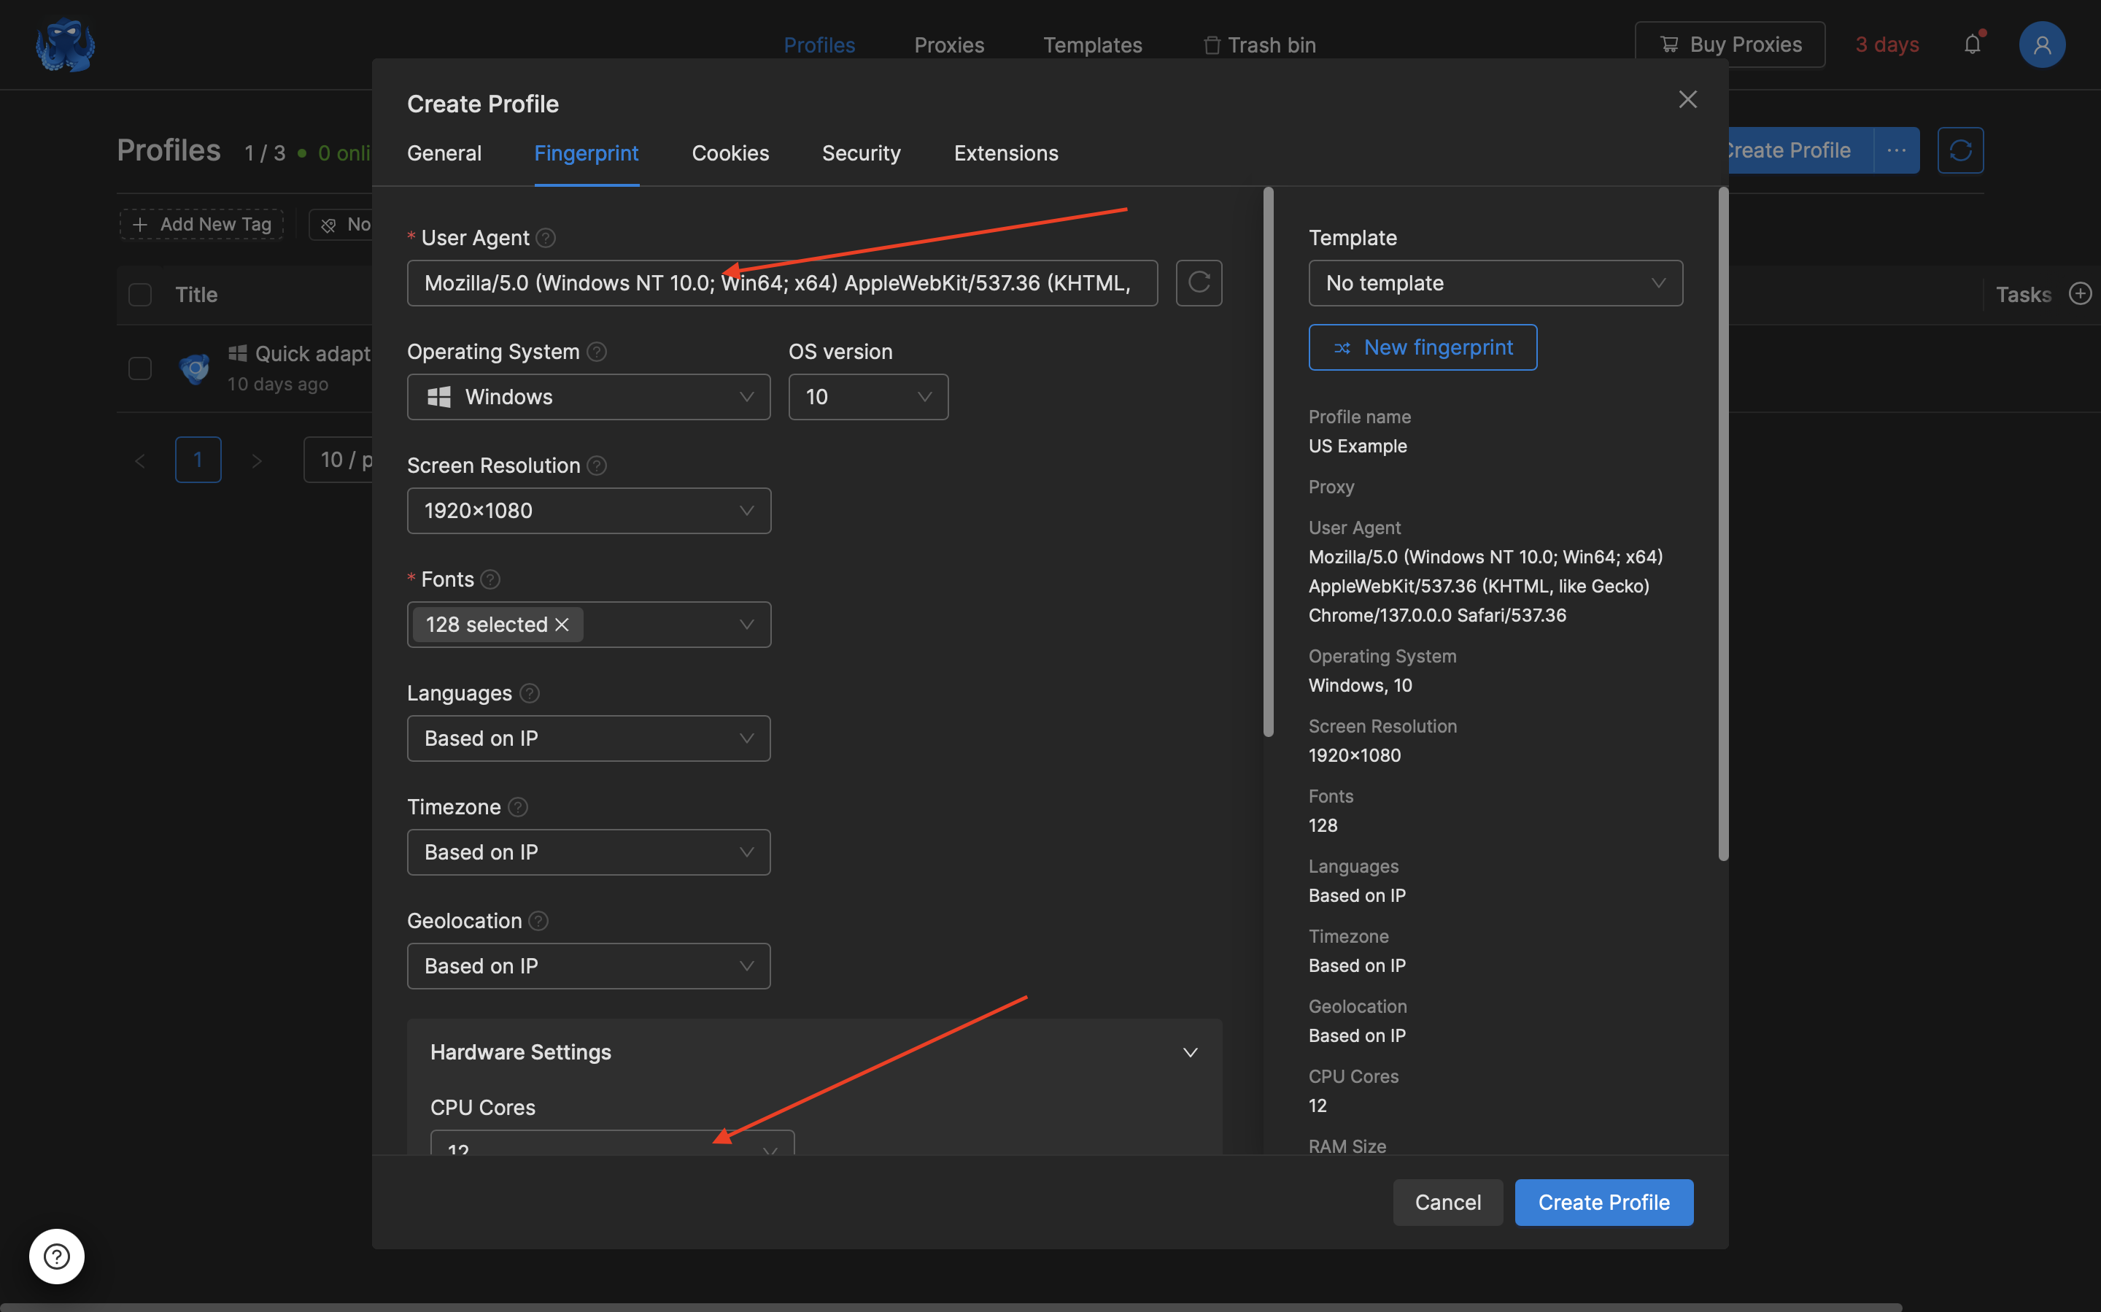The height and width of the screenshot is (1312, 2101).
Task: Open the Template No template dropdown
Action: 1496,283
